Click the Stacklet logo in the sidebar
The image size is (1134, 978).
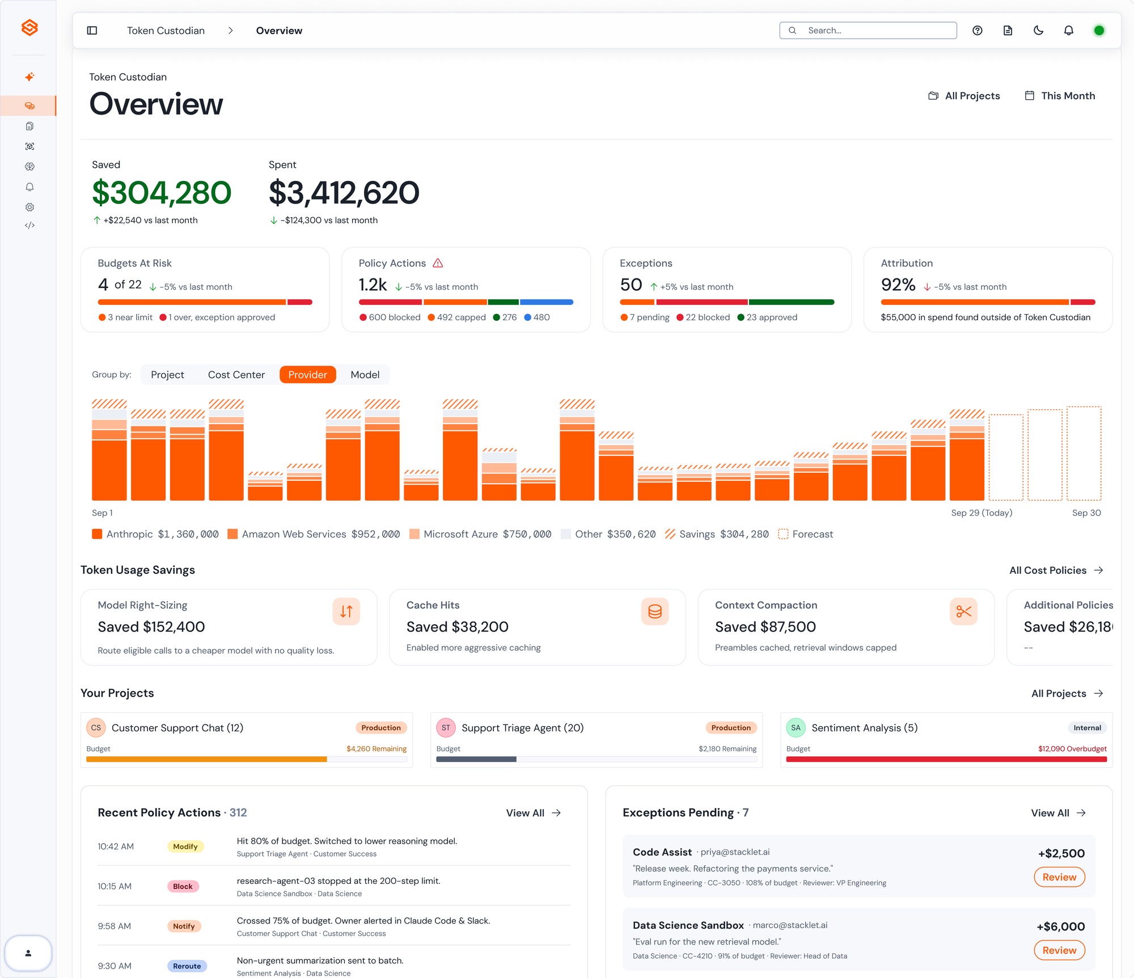[29, 27]
